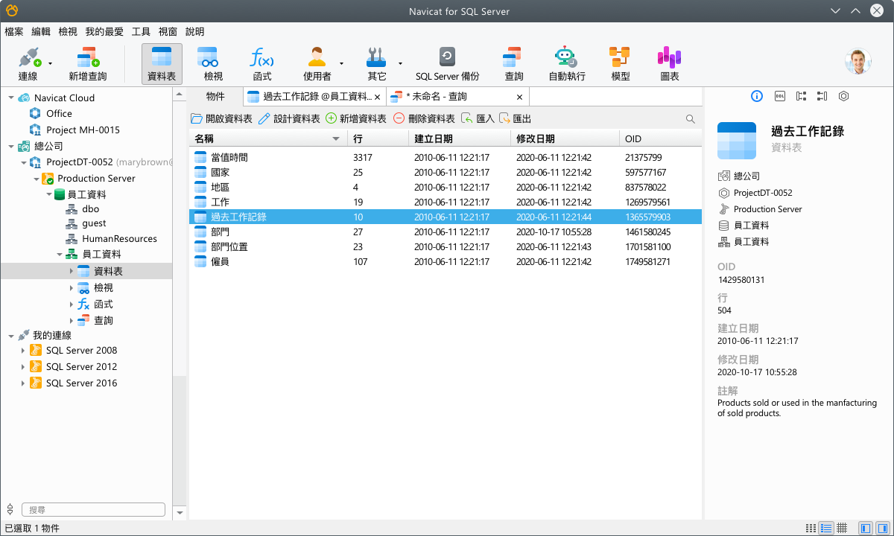Select the 僱員 table row
The image size is (894, 536).
[446, 261]
